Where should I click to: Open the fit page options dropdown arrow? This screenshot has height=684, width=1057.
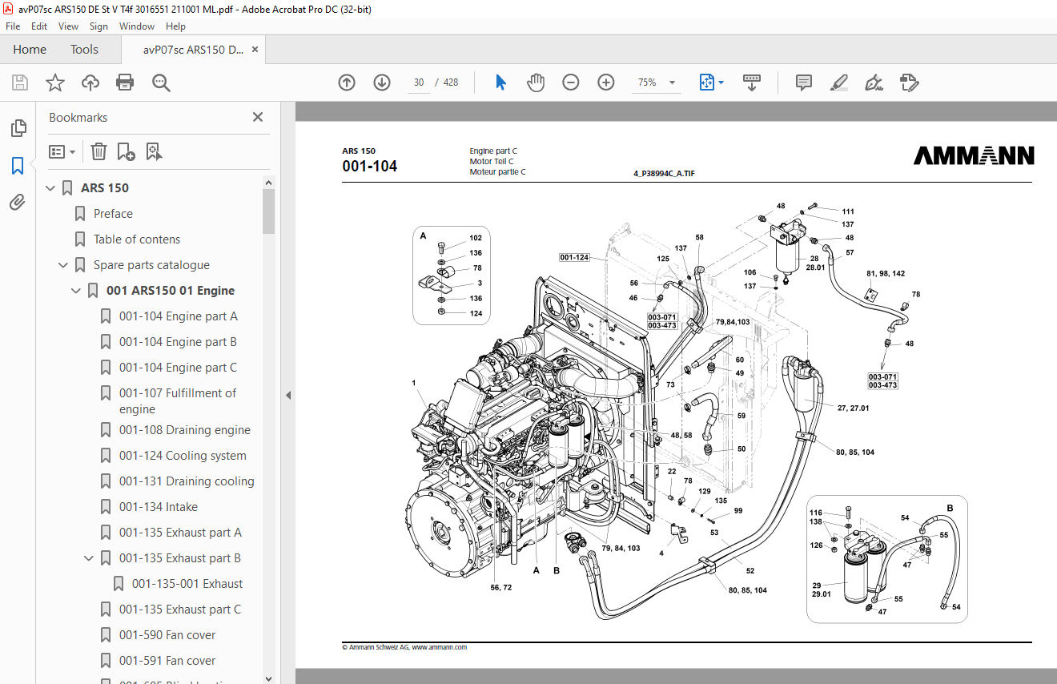721,82
